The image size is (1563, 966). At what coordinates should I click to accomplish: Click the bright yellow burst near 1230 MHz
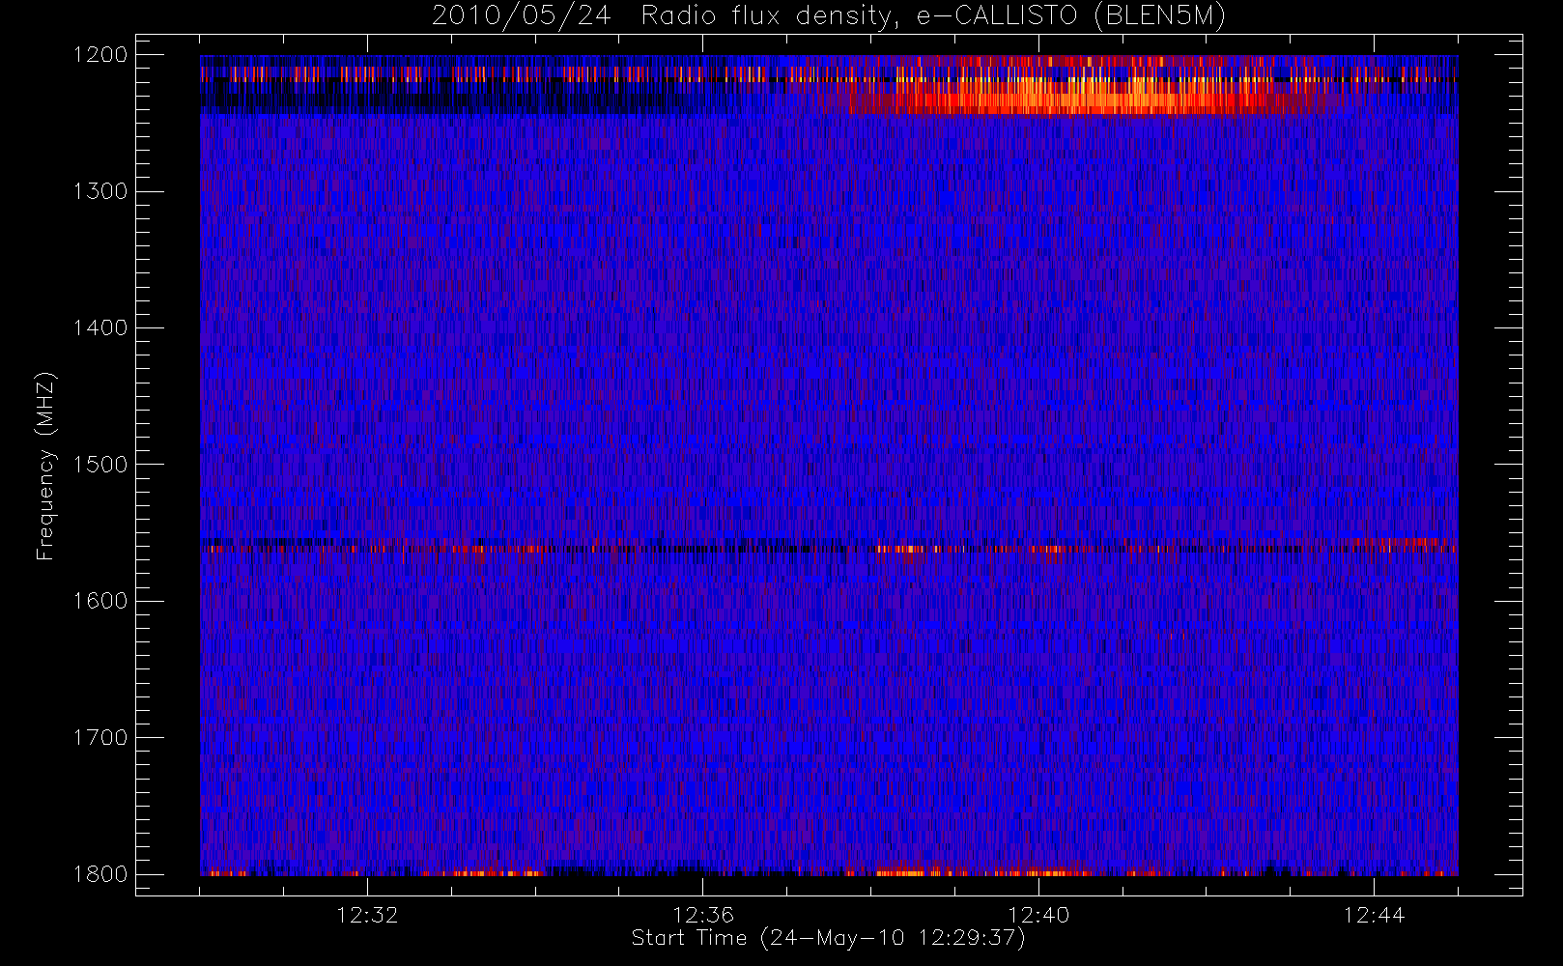[1082, 97]
